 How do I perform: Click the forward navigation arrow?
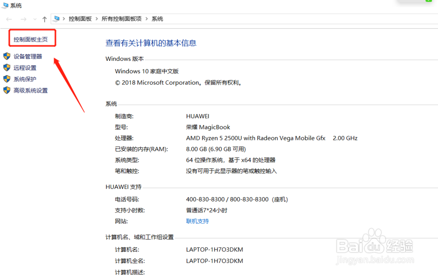tap(23, 19)
